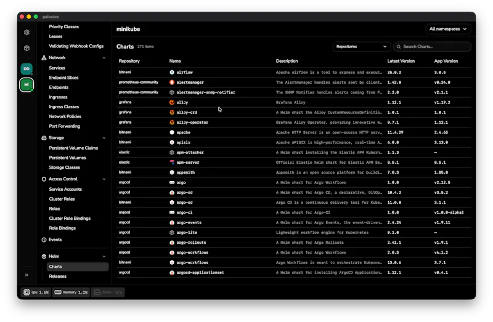The height and width of the screenshot is (322, 493).
Task: Click the argo chart icon
Action: coord(172,182)
